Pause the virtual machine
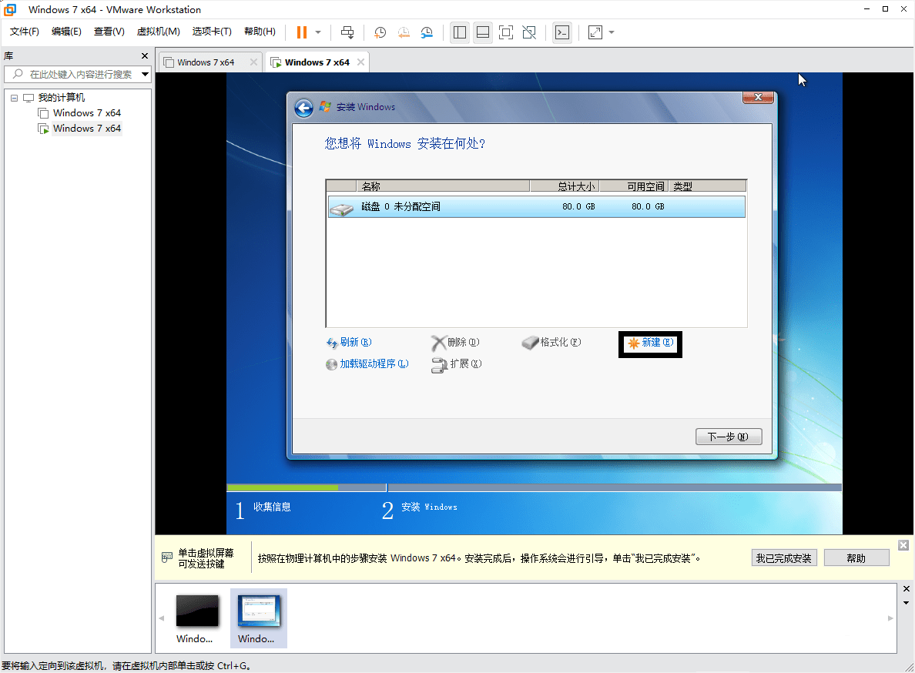 click(302, 32)
